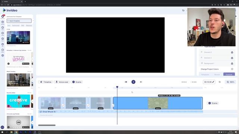This screenshot has height=134, width=239.
Task: Lock the Element 1 layer
Action: pyautogui.click(x=232, y=52)
